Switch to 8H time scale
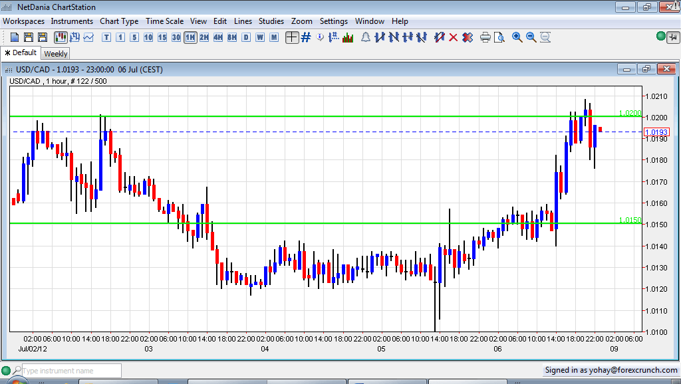681x384 pixels. pyautogui.click(x=232, y=37)
